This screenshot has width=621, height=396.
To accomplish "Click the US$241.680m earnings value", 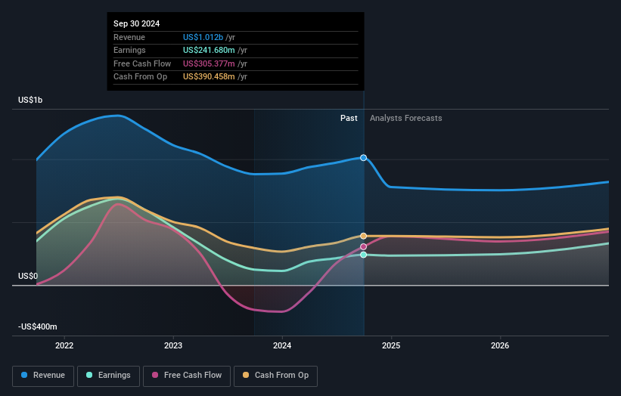I will (x=209, y=50).
